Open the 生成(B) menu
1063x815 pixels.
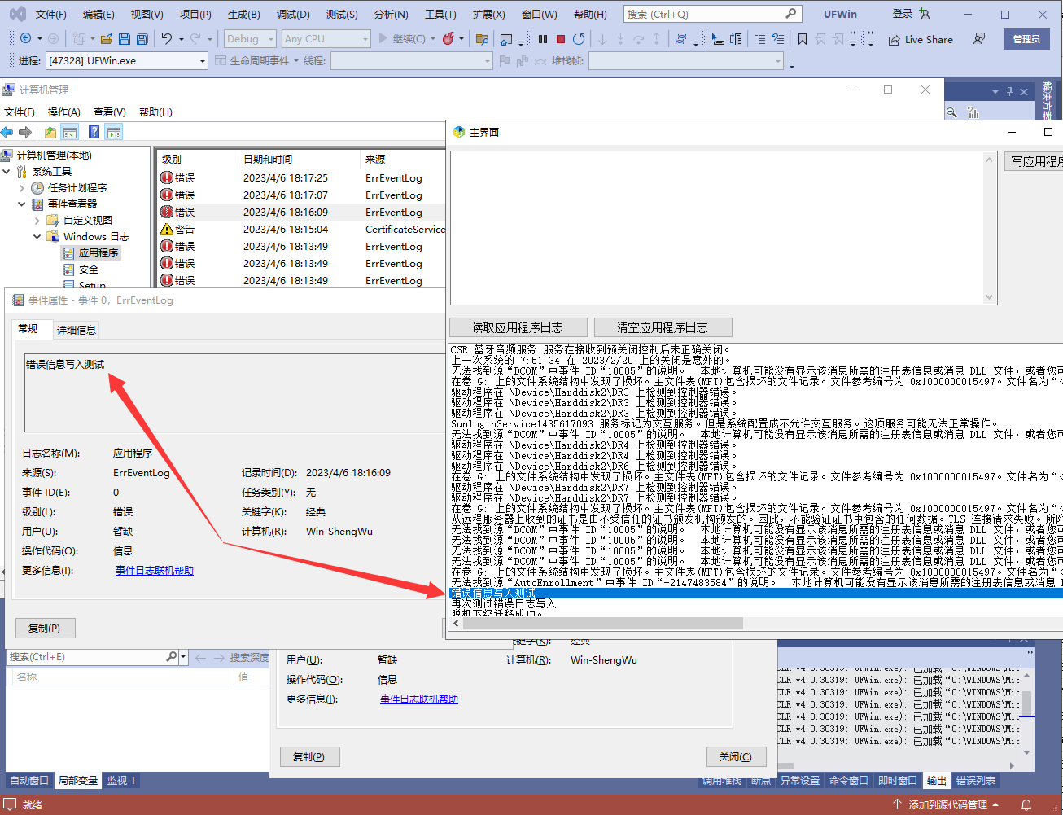click(x=244, y=14)
